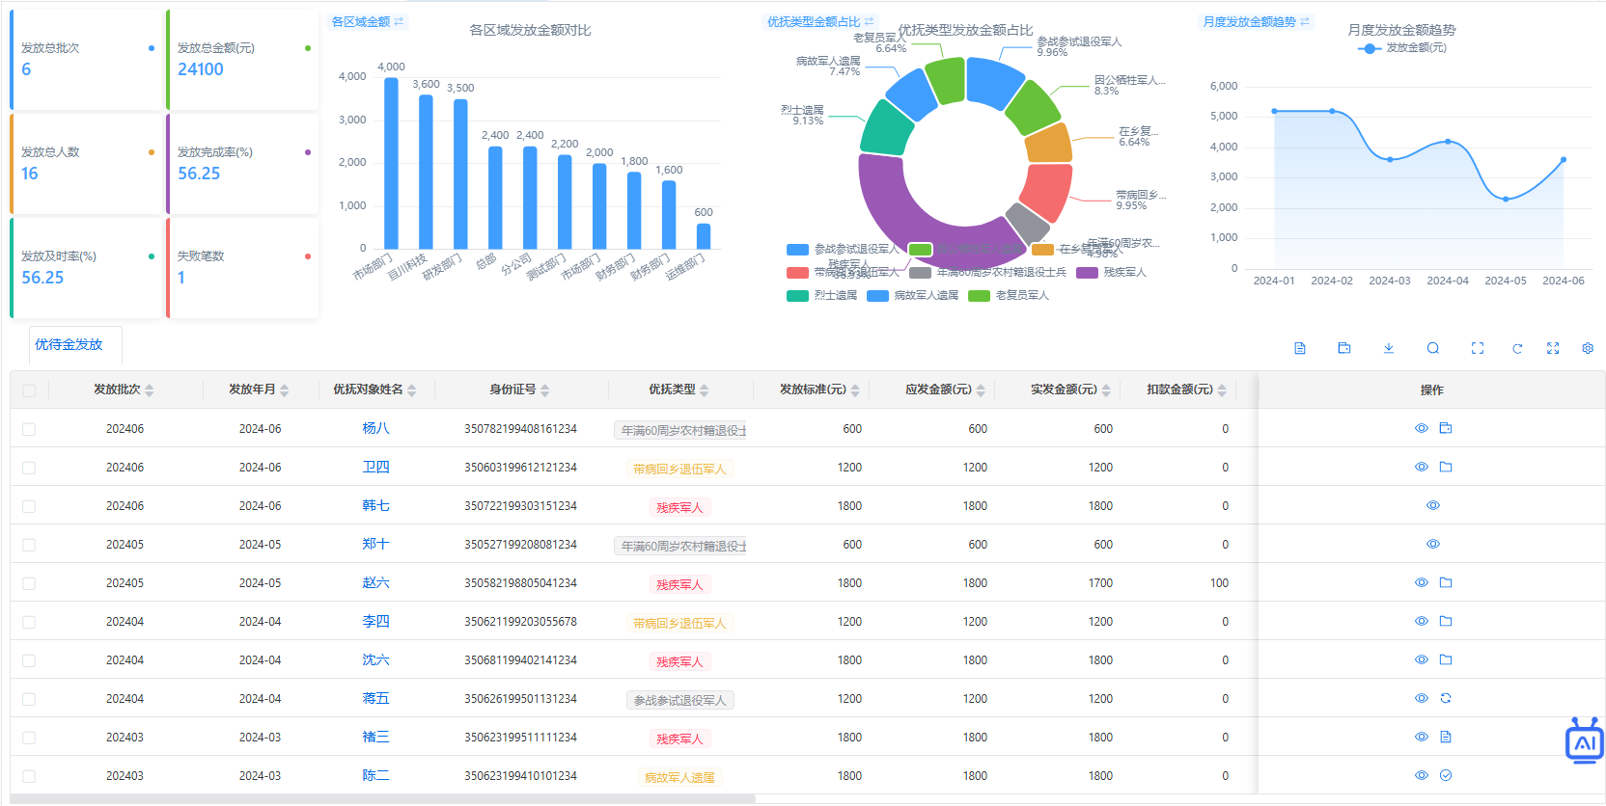This screenshot has width=1606, height=806.
Task: Click the retry refresh icon in 蒋五 row
Action: (x=1446, y=698)
